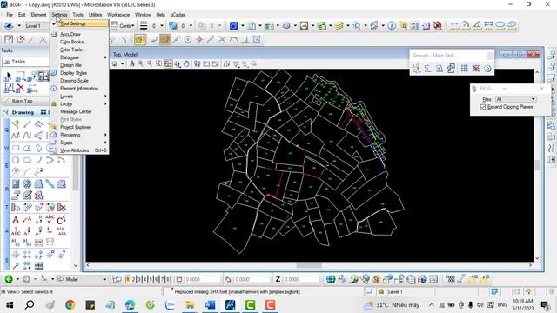This screenshot has height=313, width=557.
Task: Click the Place SmartLine tool
Action: [x=16, y=124]
